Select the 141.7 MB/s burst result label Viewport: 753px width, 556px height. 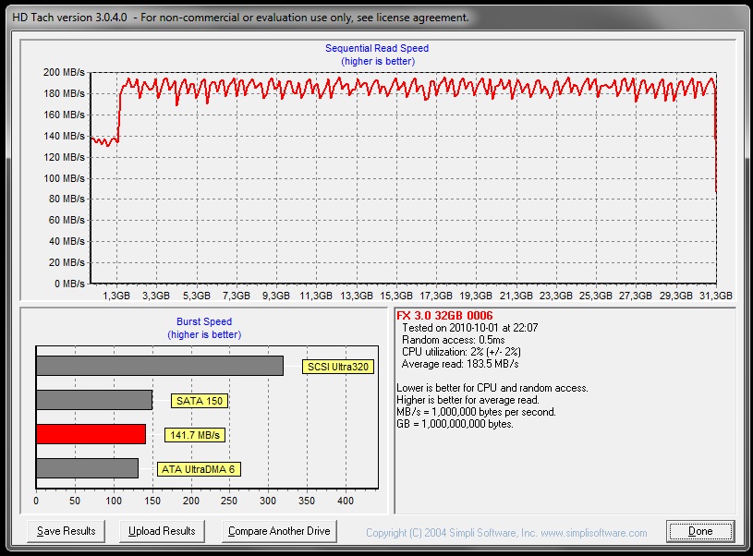(x=195, y=435)
